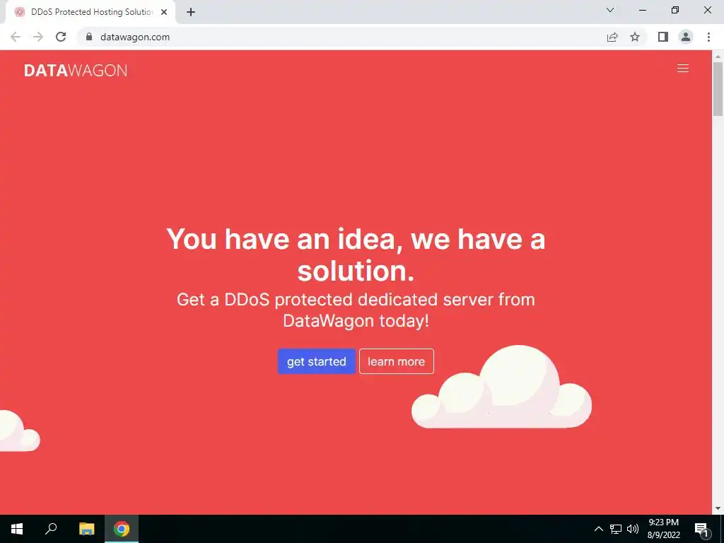724x543 pixels.
Task: Minimize the Chrome window
Action: 642,10
